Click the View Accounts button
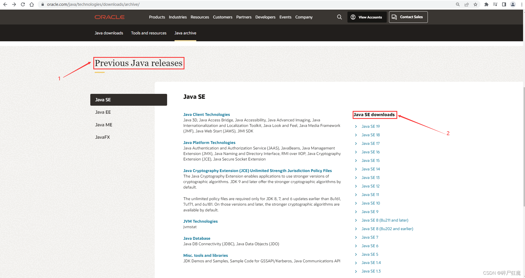525x278 pixels. 367,17
